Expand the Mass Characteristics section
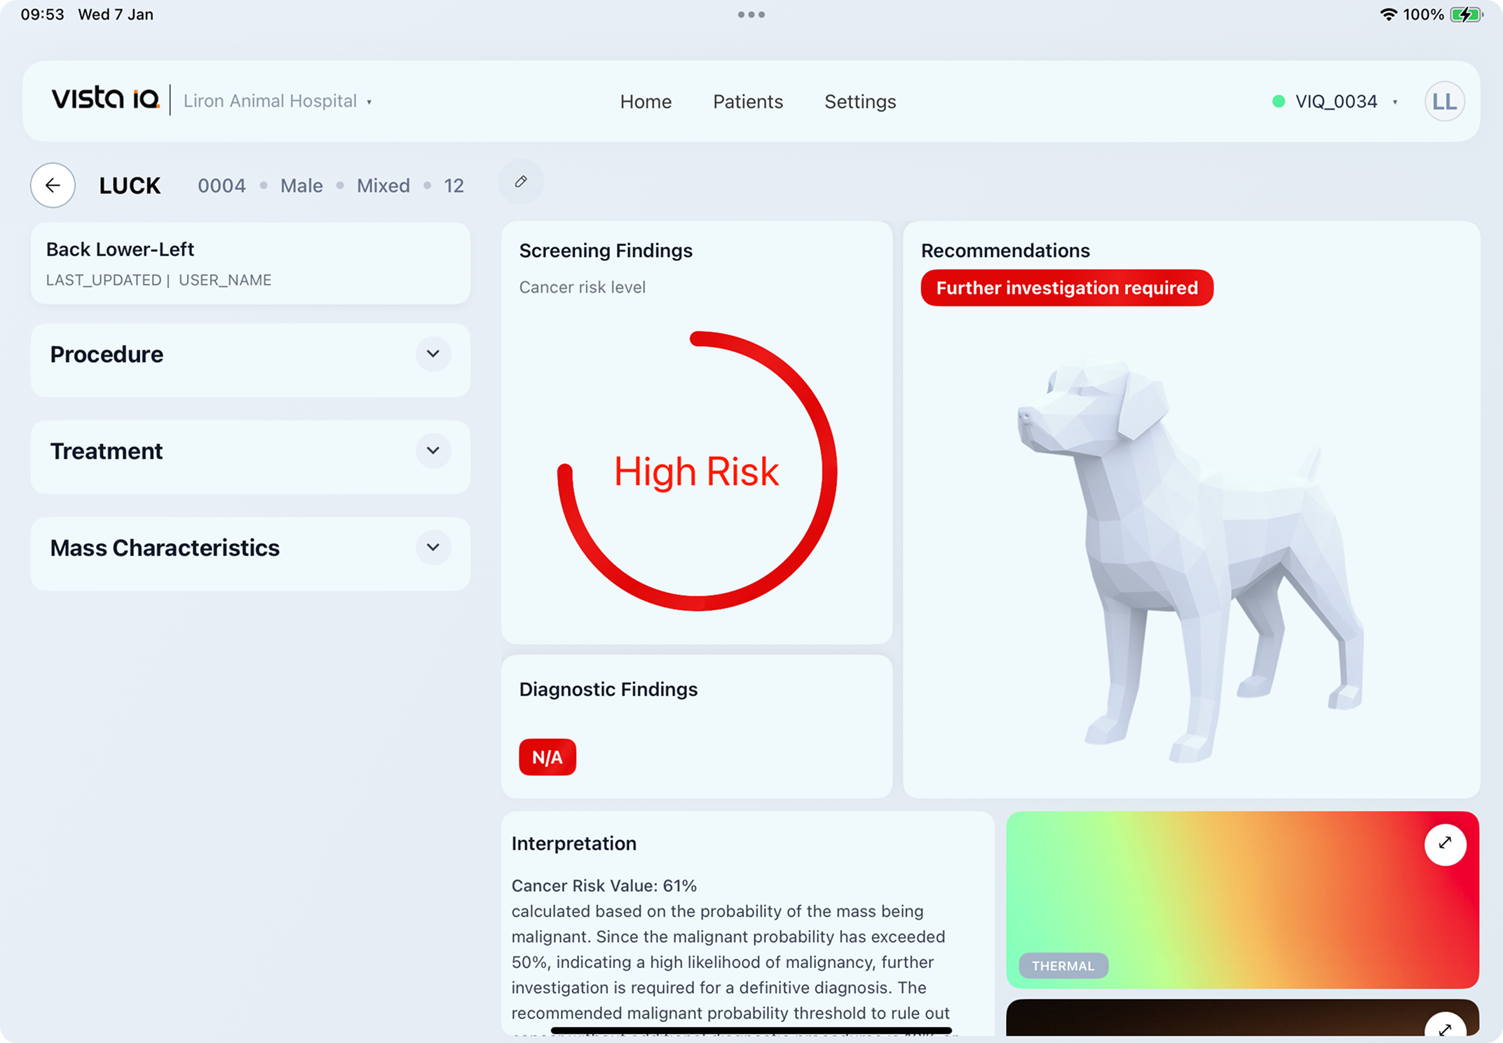This screenshot has width=1503, height=1043. pos(433,547)
